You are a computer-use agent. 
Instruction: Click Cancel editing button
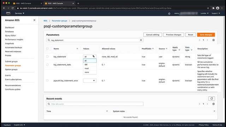153,35
